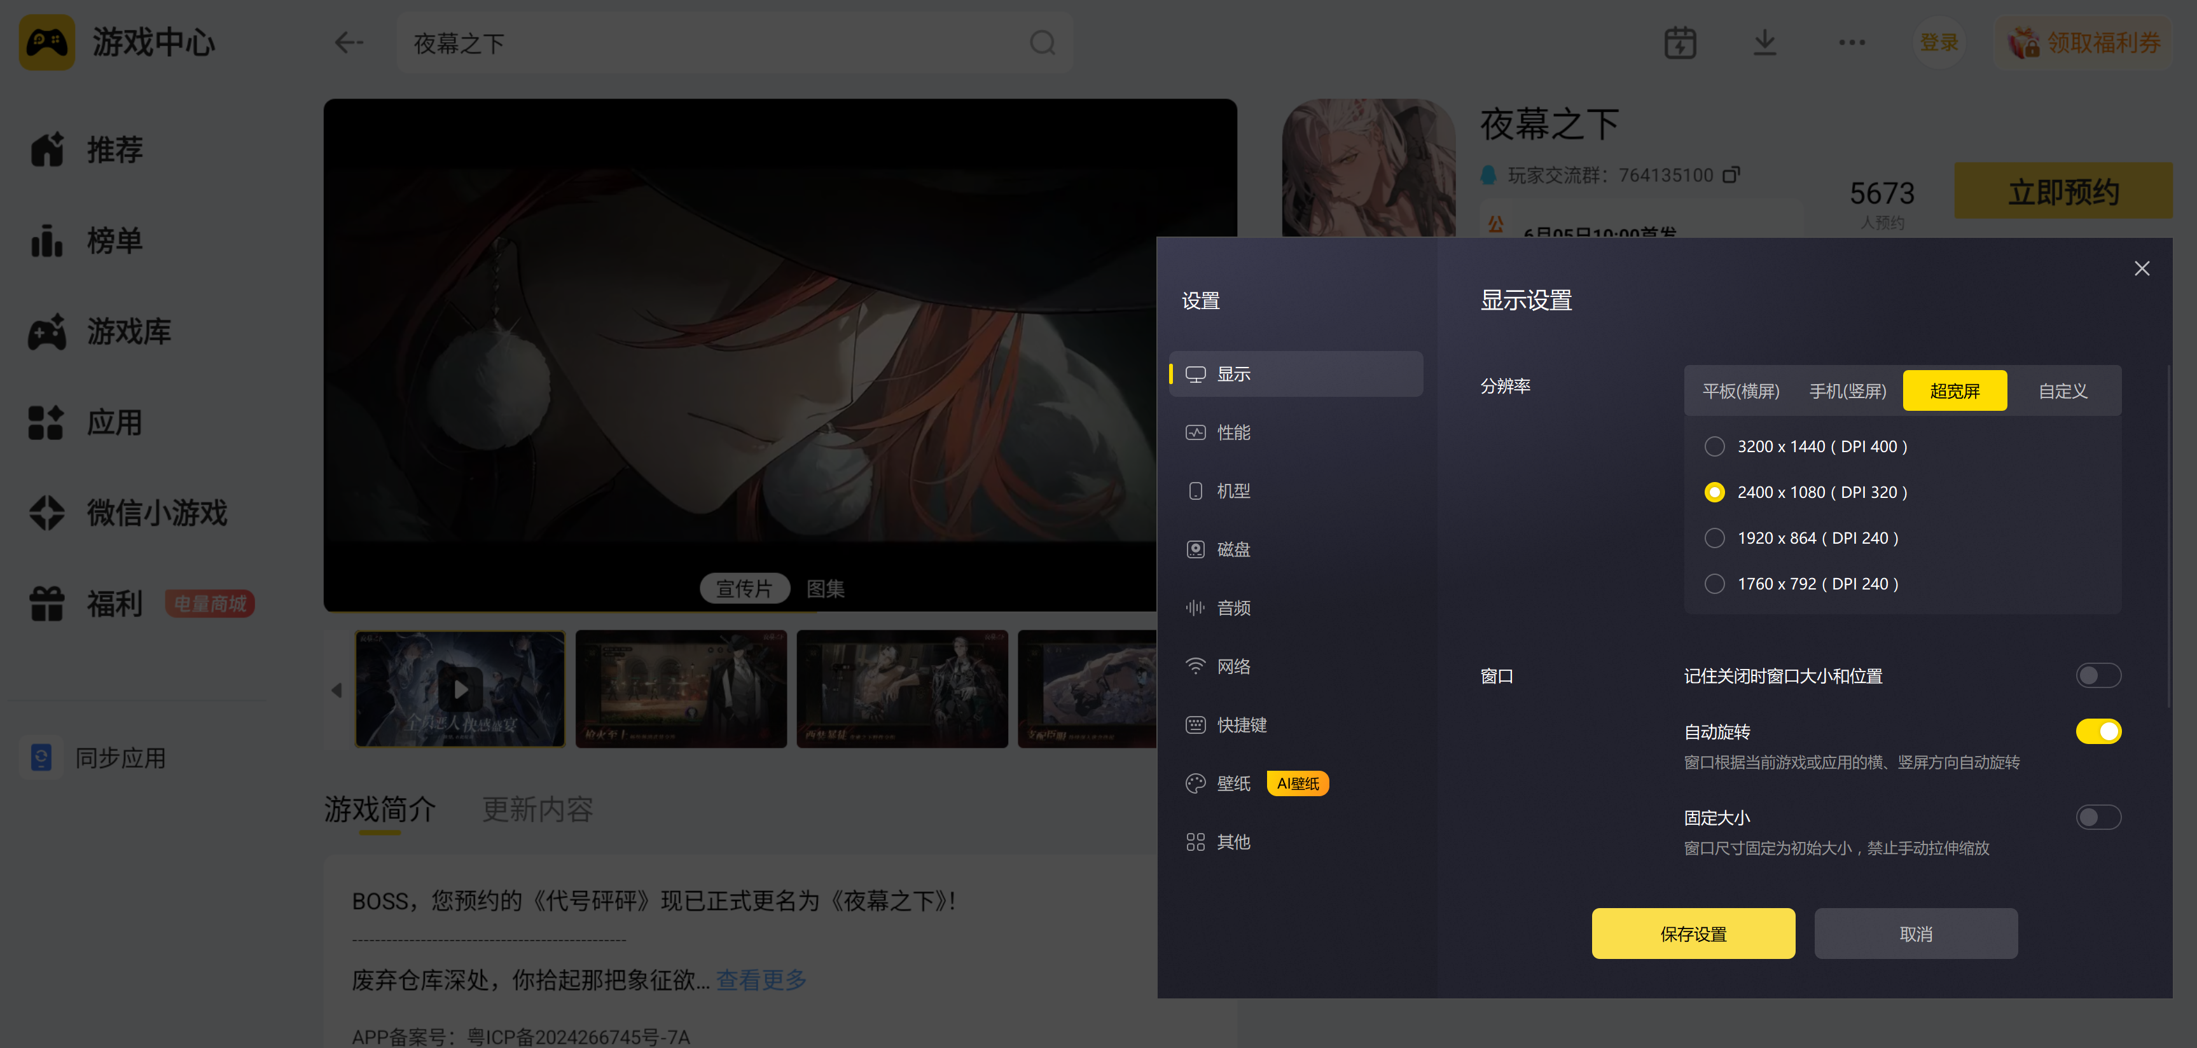Click 立即预约 to reserve the game

coord(2063,191)
